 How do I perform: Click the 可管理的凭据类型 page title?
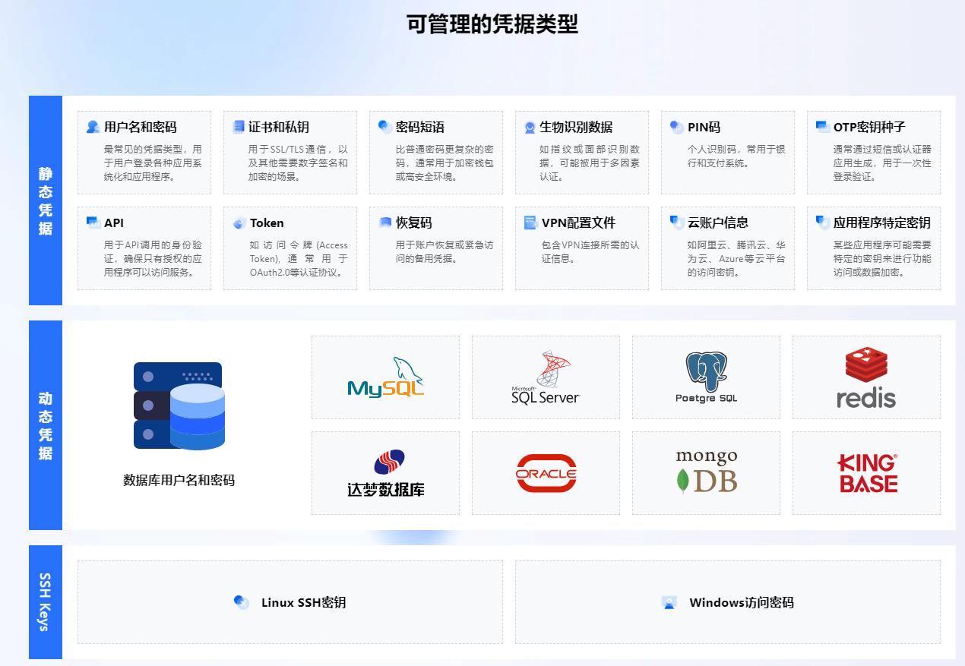(x=492, y=24)
